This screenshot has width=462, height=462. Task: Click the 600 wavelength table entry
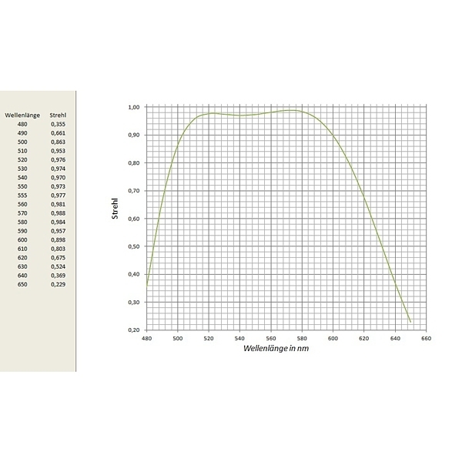pos(22,239)
